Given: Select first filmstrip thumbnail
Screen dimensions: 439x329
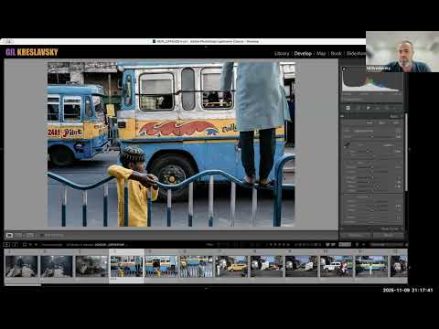Looking at the screenshot, I should pos(21,266).
